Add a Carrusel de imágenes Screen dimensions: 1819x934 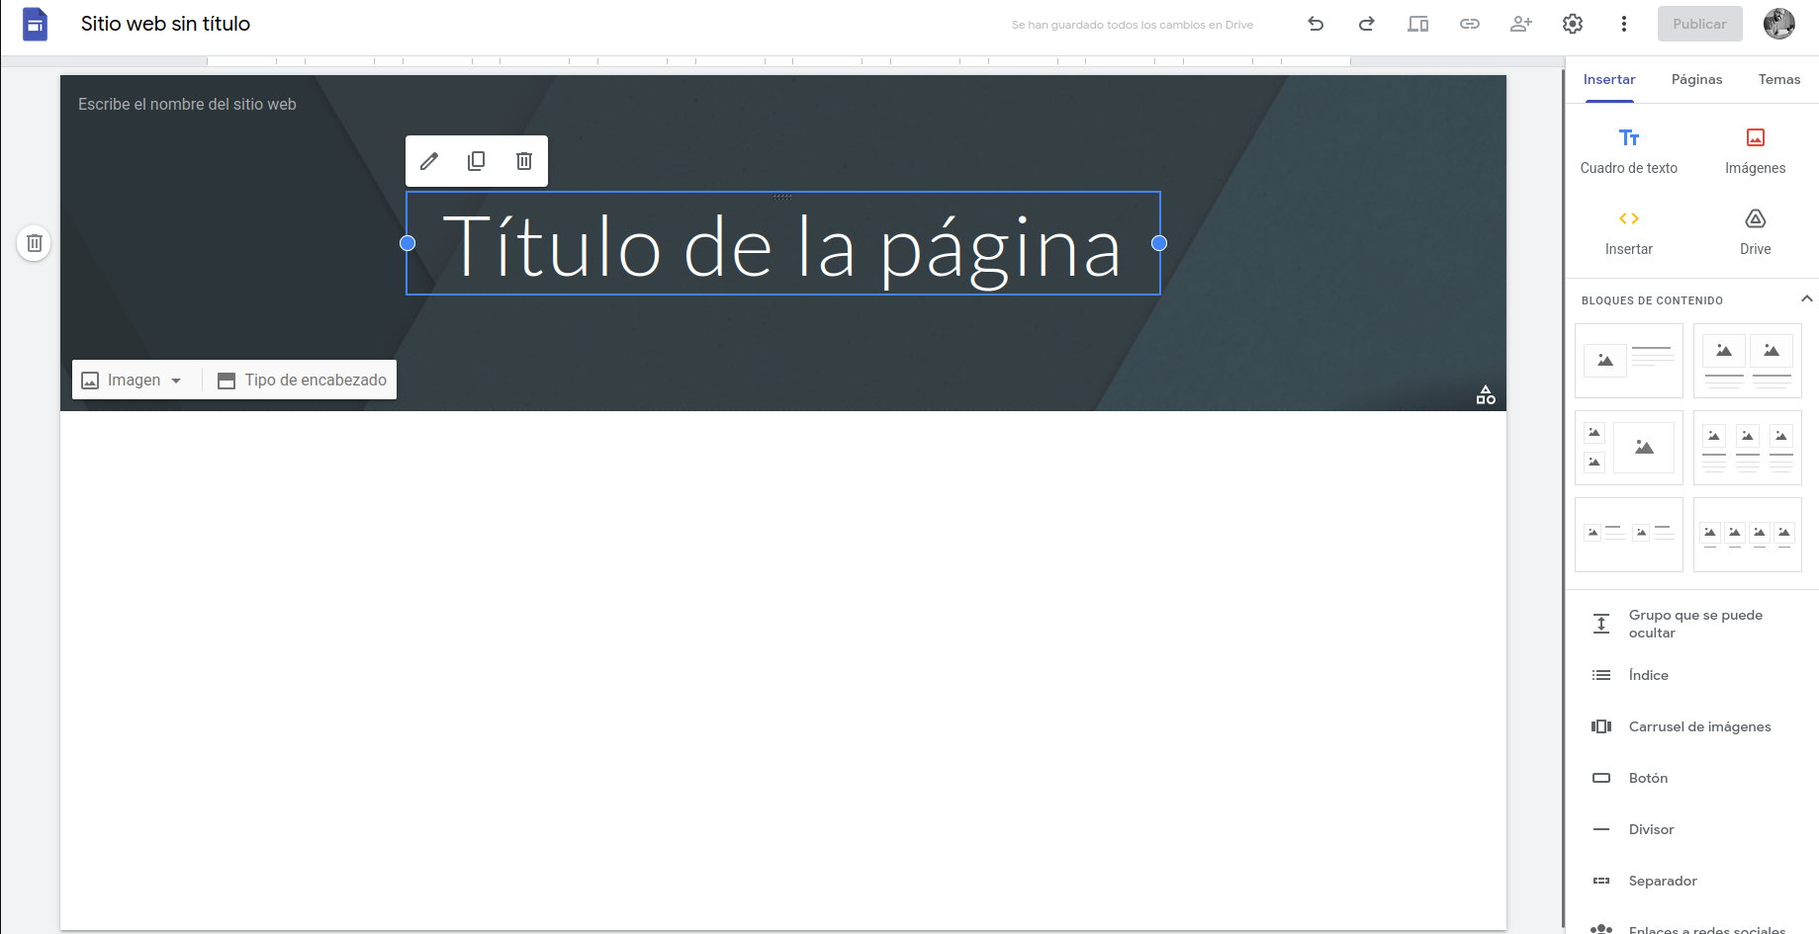[x=1698, y=726]
